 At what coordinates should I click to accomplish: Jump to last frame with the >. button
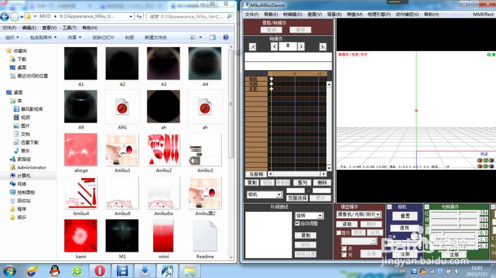click(323, 46)
